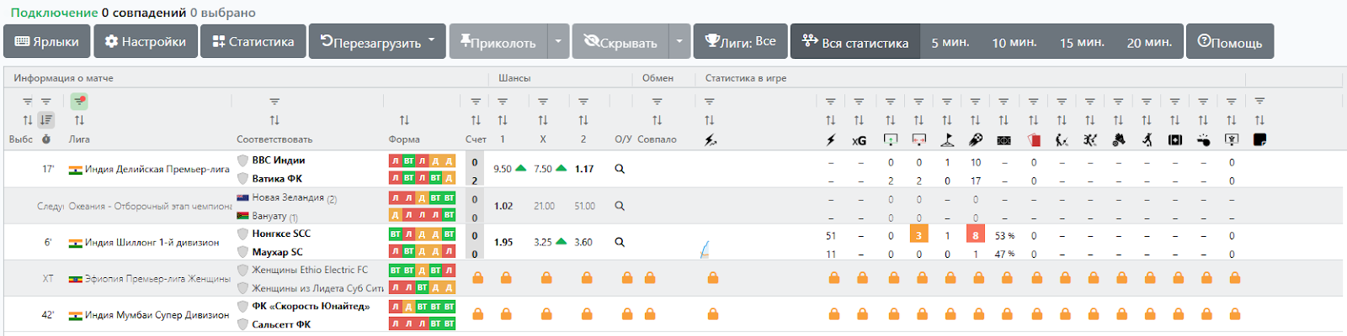Click the orange highlighted 3 stat cell
This screenshot has width=1347, height=336.
click(918, 235)
